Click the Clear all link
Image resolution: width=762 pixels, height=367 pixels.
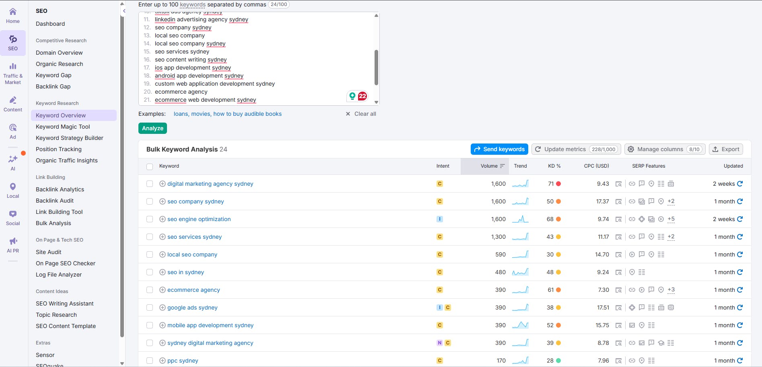[x=365, y=114]
